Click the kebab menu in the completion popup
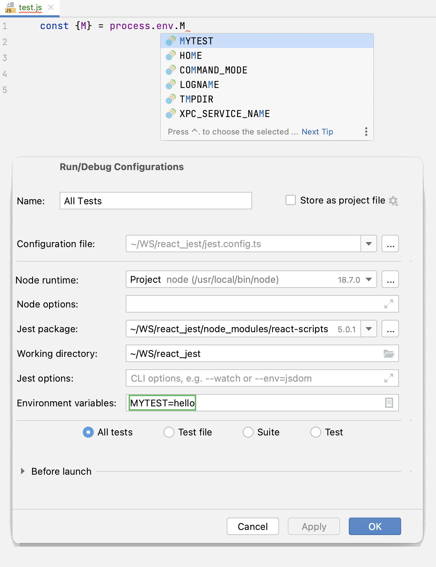The image size is (436, 567). click(x=366, y=131)
